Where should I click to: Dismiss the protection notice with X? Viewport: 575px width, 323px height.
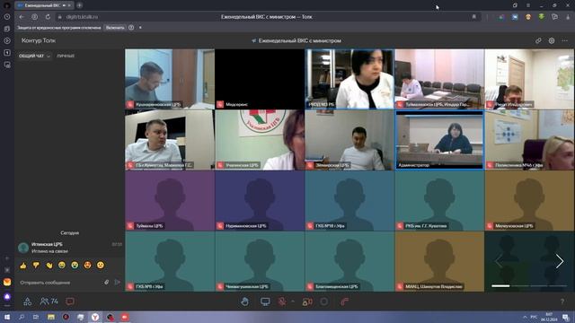[x=140, y=28]
